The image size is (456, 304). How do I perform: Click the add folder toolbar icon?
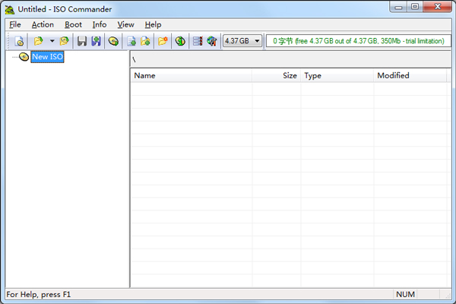[x=145, y=41]
